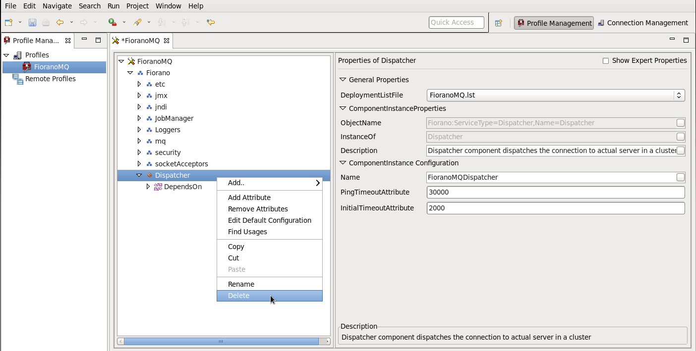This screenshot has height=351, width=696.
Task: Expand the jmx tree node
Action: [x=139, y=96]
